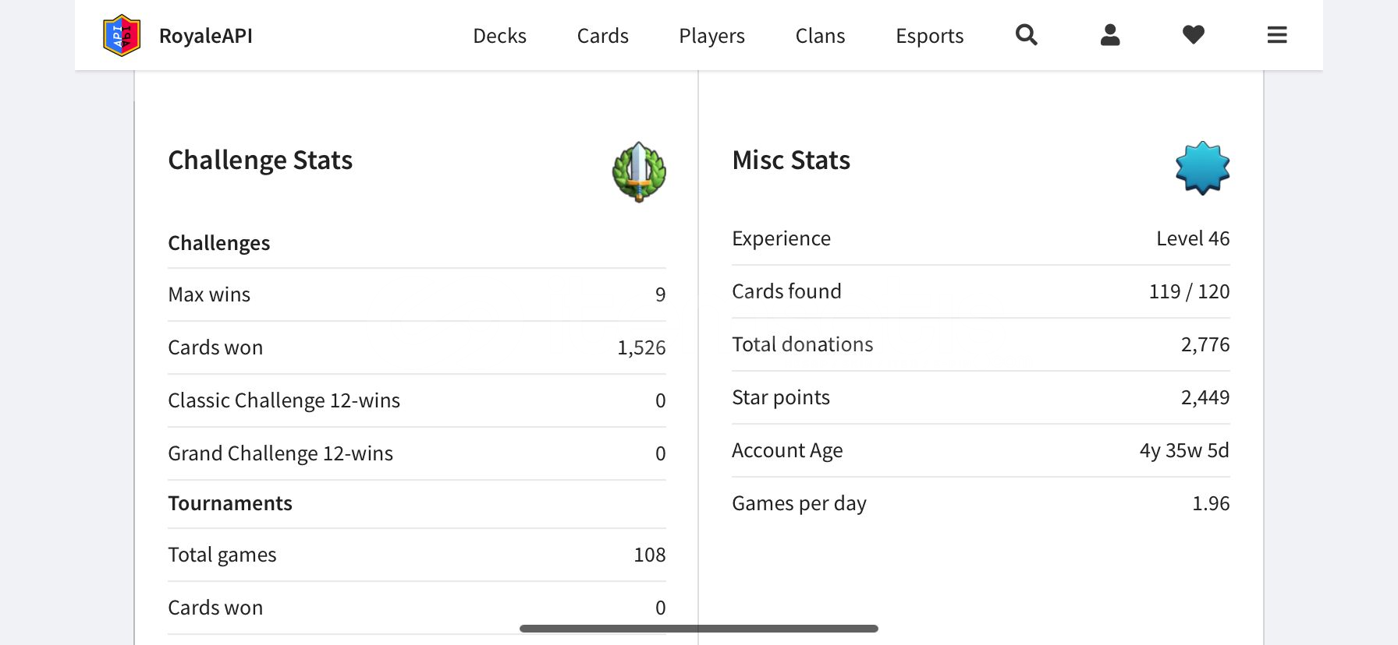Open the Cards menu item
The width and height of the screenshot is (1398, 645).
point(602,36)
